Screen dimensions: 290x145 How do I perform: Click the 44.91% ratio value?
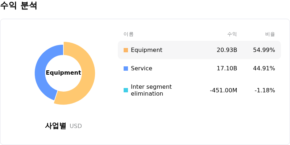[264, 69]
